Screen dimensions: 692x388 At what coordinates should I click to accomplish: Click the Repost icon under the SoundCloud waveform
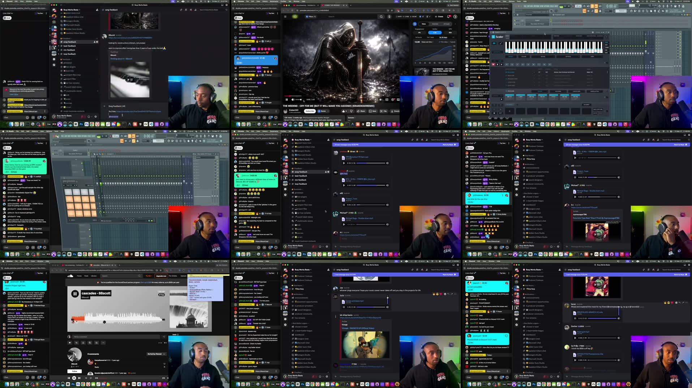tap(77, 343)
